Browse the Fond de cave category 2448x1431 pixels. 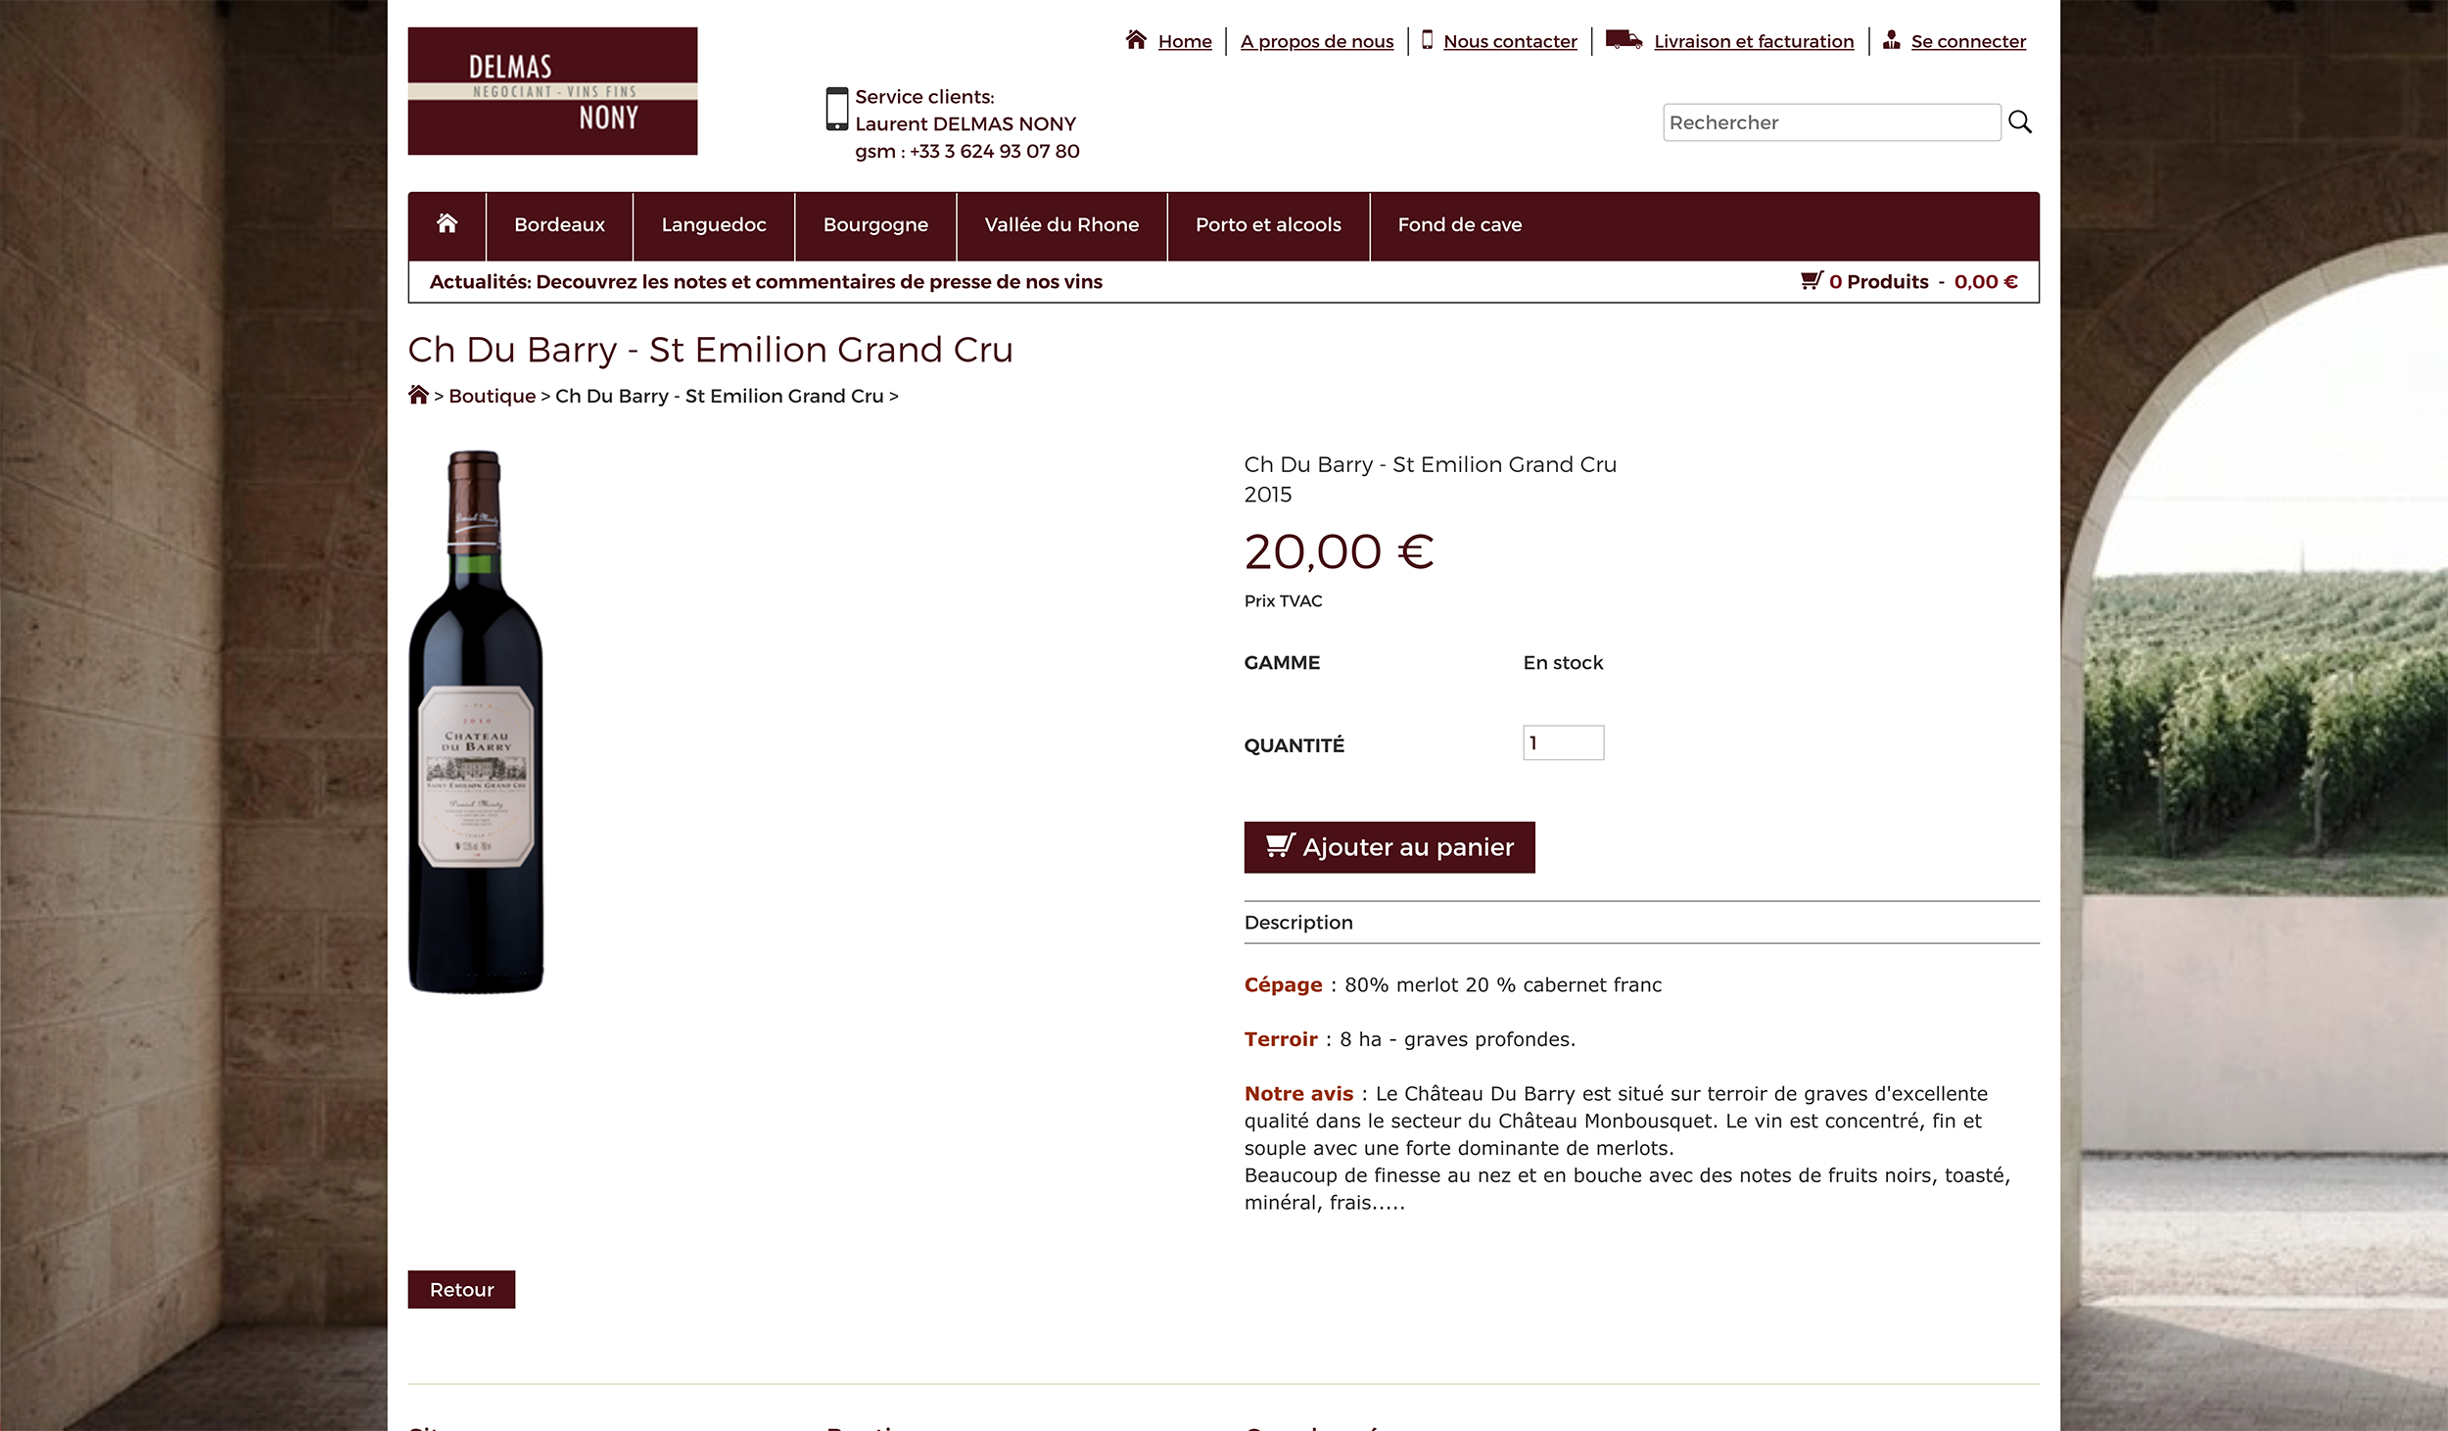coord(1459,225)
